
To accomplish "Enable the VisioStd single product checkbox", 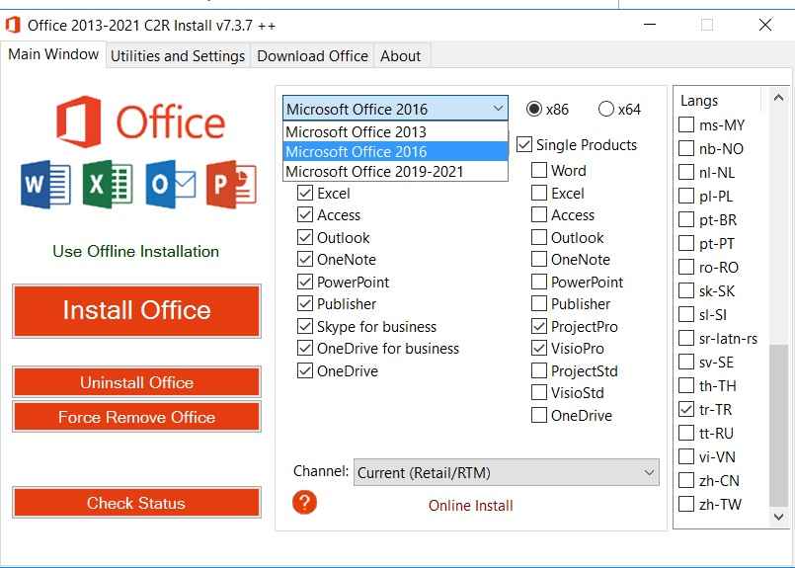I will pos(539,393).
